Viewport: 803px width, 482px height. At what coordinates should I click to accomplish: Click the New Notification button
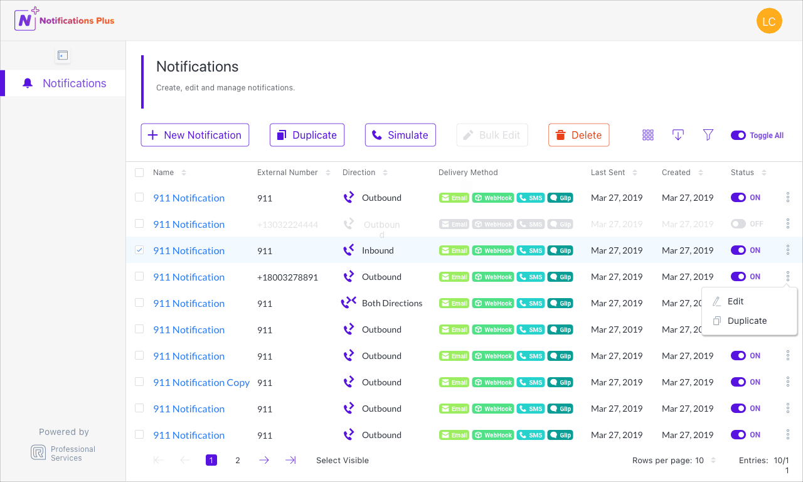pyautogui.click(x=195, y=135)
